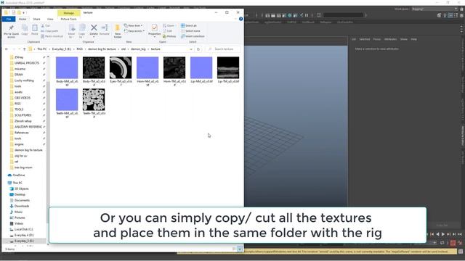Click RIGS in the address breadcrumb
This screenshot has width=465, height=261.
coord(80,49)
